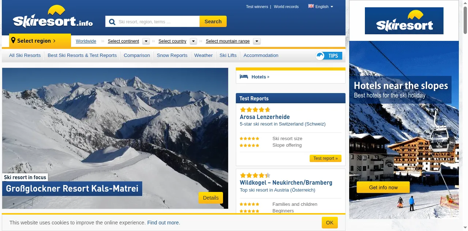Click the Ski resort in focus label
Screen dimensions: 468x231
(25, 177)
